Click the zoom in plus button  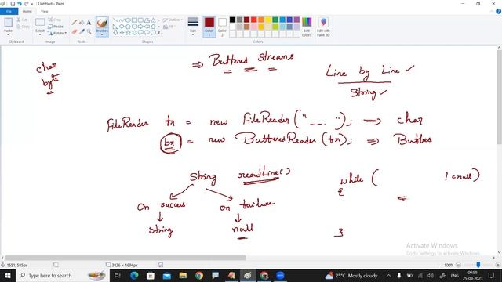pos(498,265)
